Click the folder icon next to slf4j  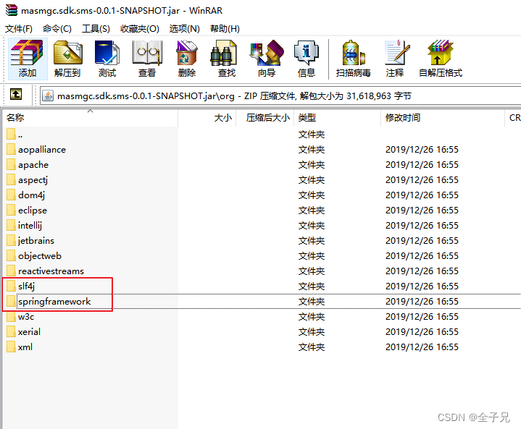point(11,286)
